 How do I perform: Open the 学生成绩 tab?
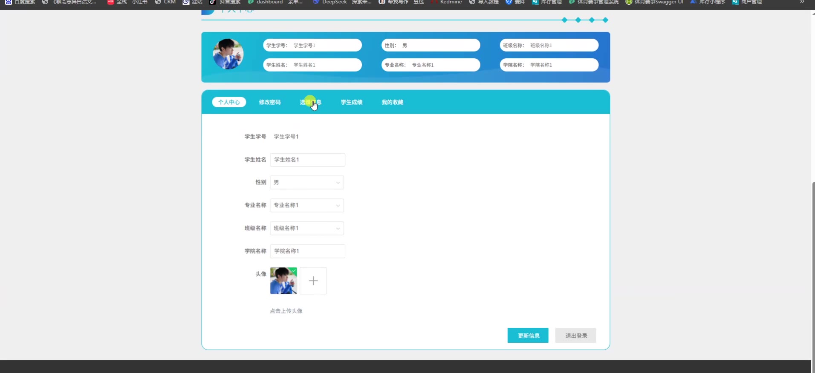click(352, 102)
